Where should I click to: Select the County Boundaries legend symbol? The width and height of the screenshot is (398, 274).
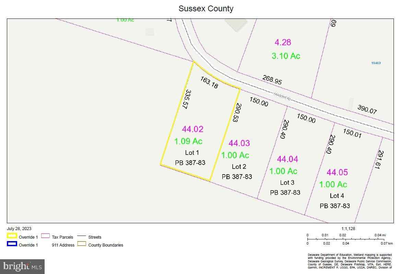click(x=82, y=244)
